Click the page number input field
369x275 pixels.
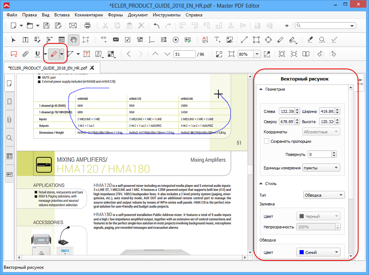coord(184,54)
